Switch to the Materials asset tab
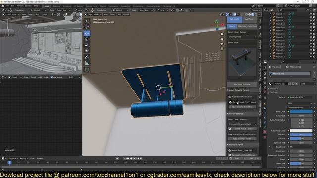Image resolution: width=317 pixels, height=178 pixels. (242, 26)
